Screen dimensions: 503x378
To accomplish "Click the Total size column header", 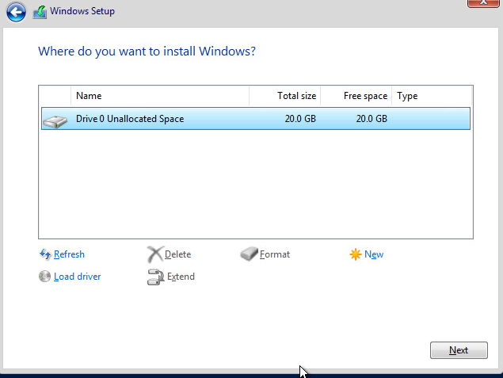I will point(296,96).
